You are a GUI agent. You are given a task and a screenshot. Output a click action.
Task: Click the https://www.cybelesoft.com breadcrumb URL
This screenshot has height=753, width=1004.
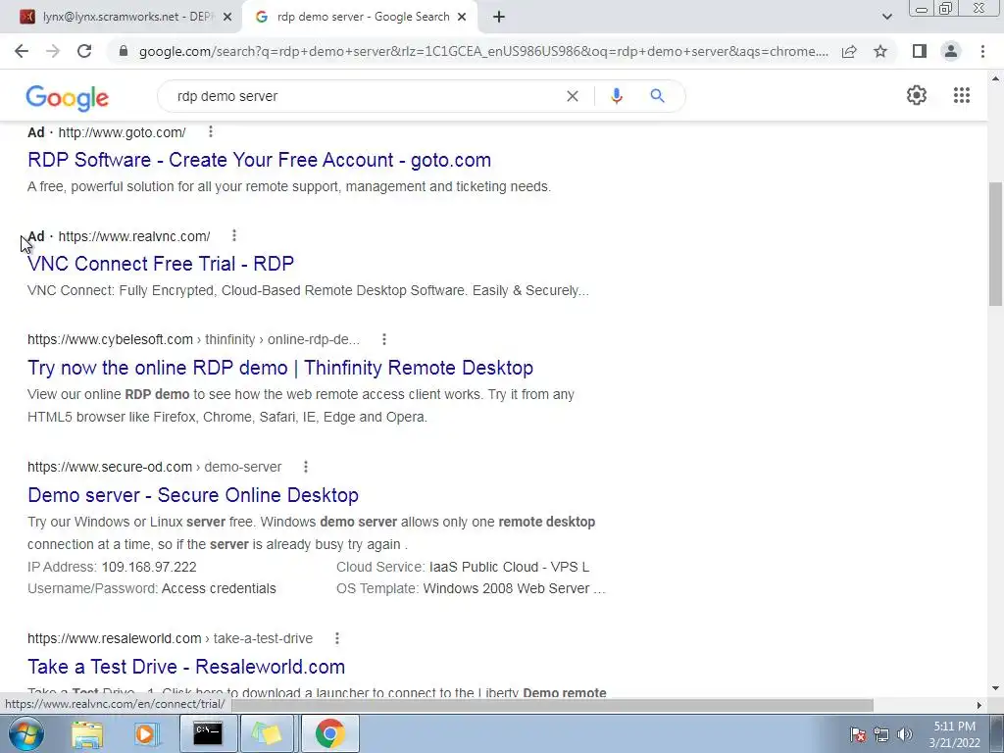click(110, 339)
